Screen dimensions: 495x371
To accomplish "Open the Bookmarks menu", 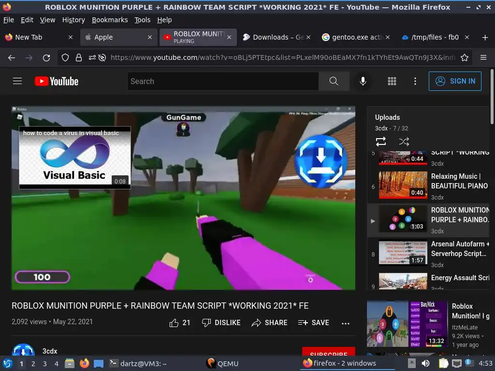I will (x=110, y=20).
